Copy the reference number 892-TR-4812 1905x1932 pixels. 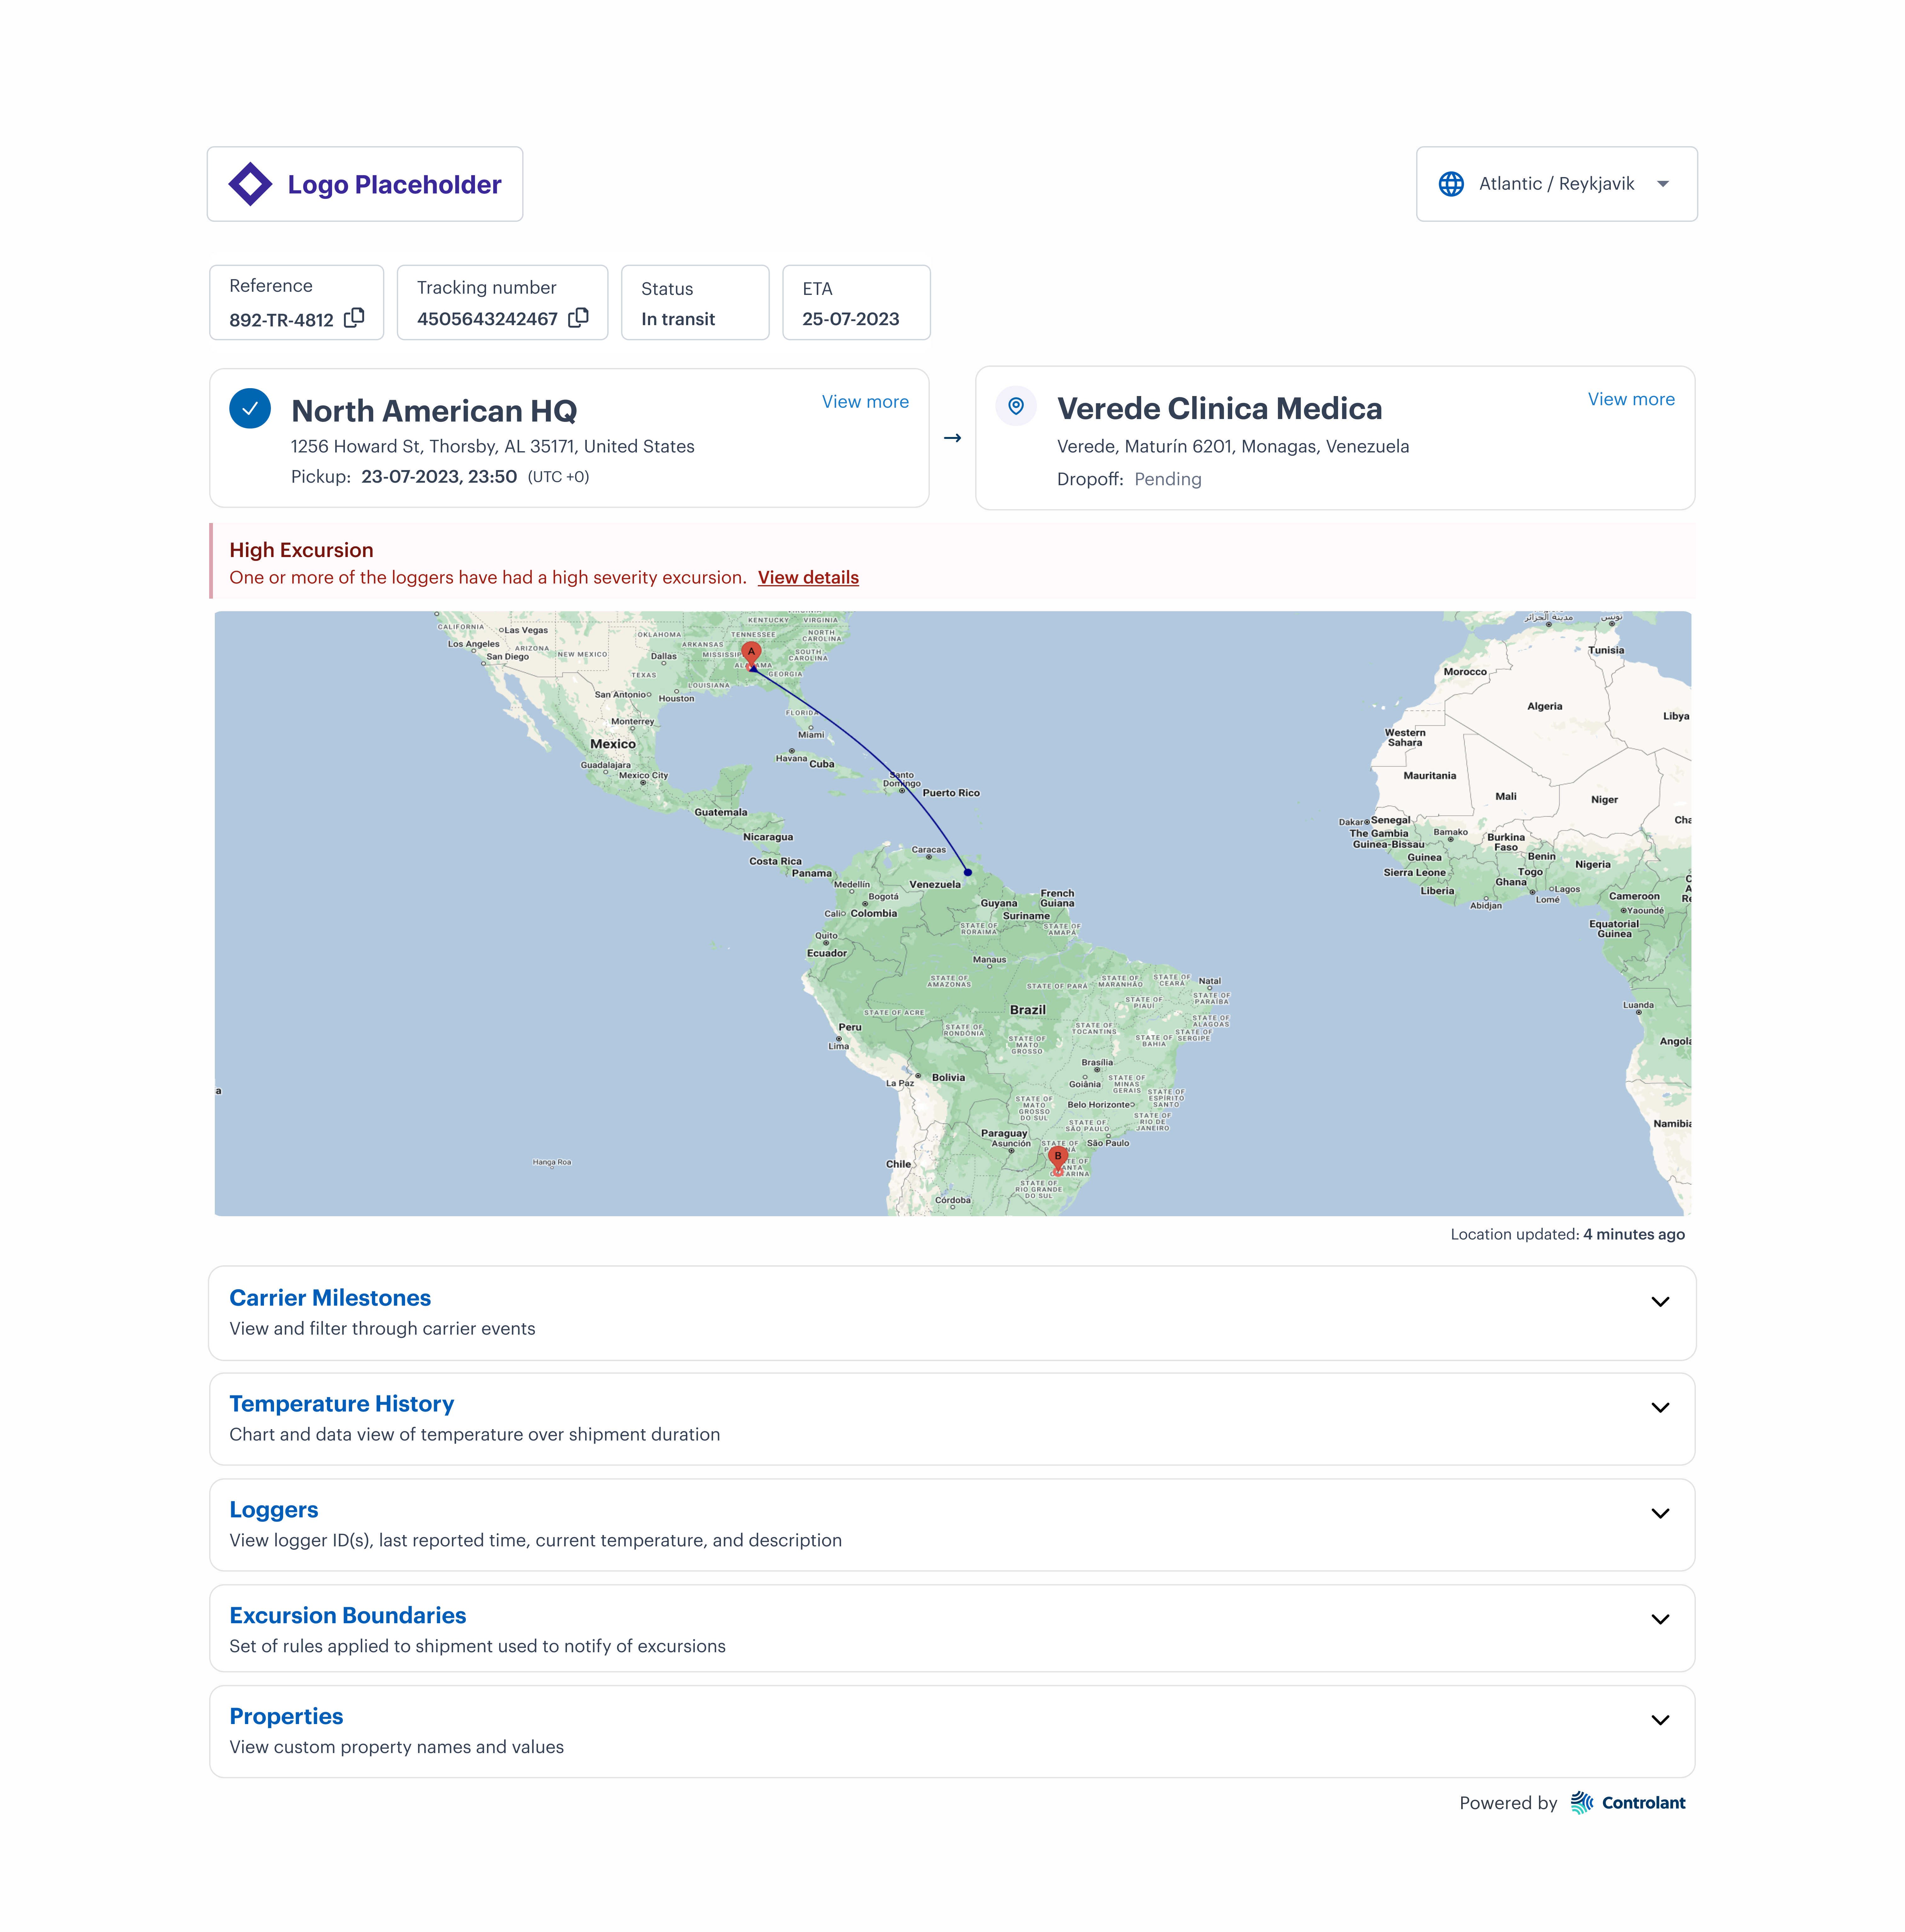(354, 318)
